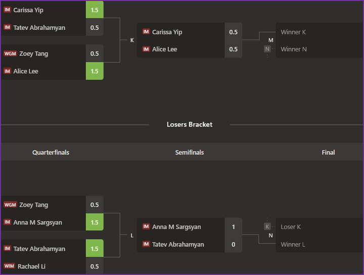Click the match L label in Losers Bracket
This screenshot has height=275, width=364.
(132, 236)
